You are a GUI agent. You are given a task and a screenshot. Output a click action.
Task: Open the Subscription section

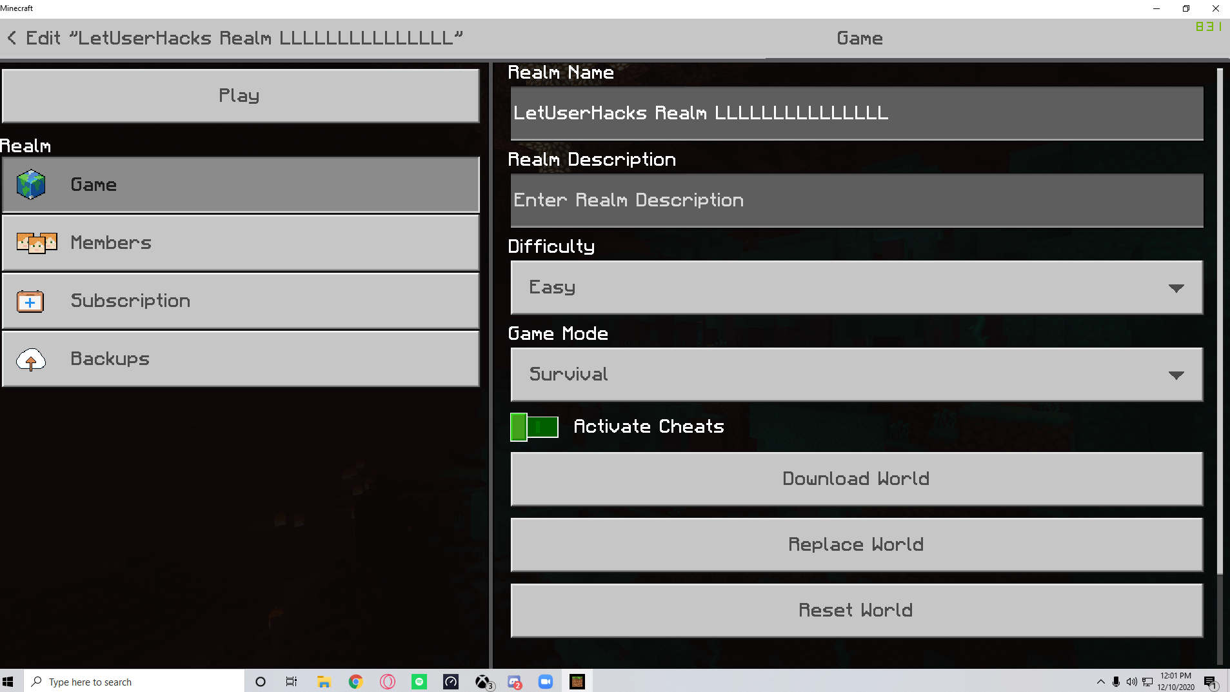tap(240, 301)
